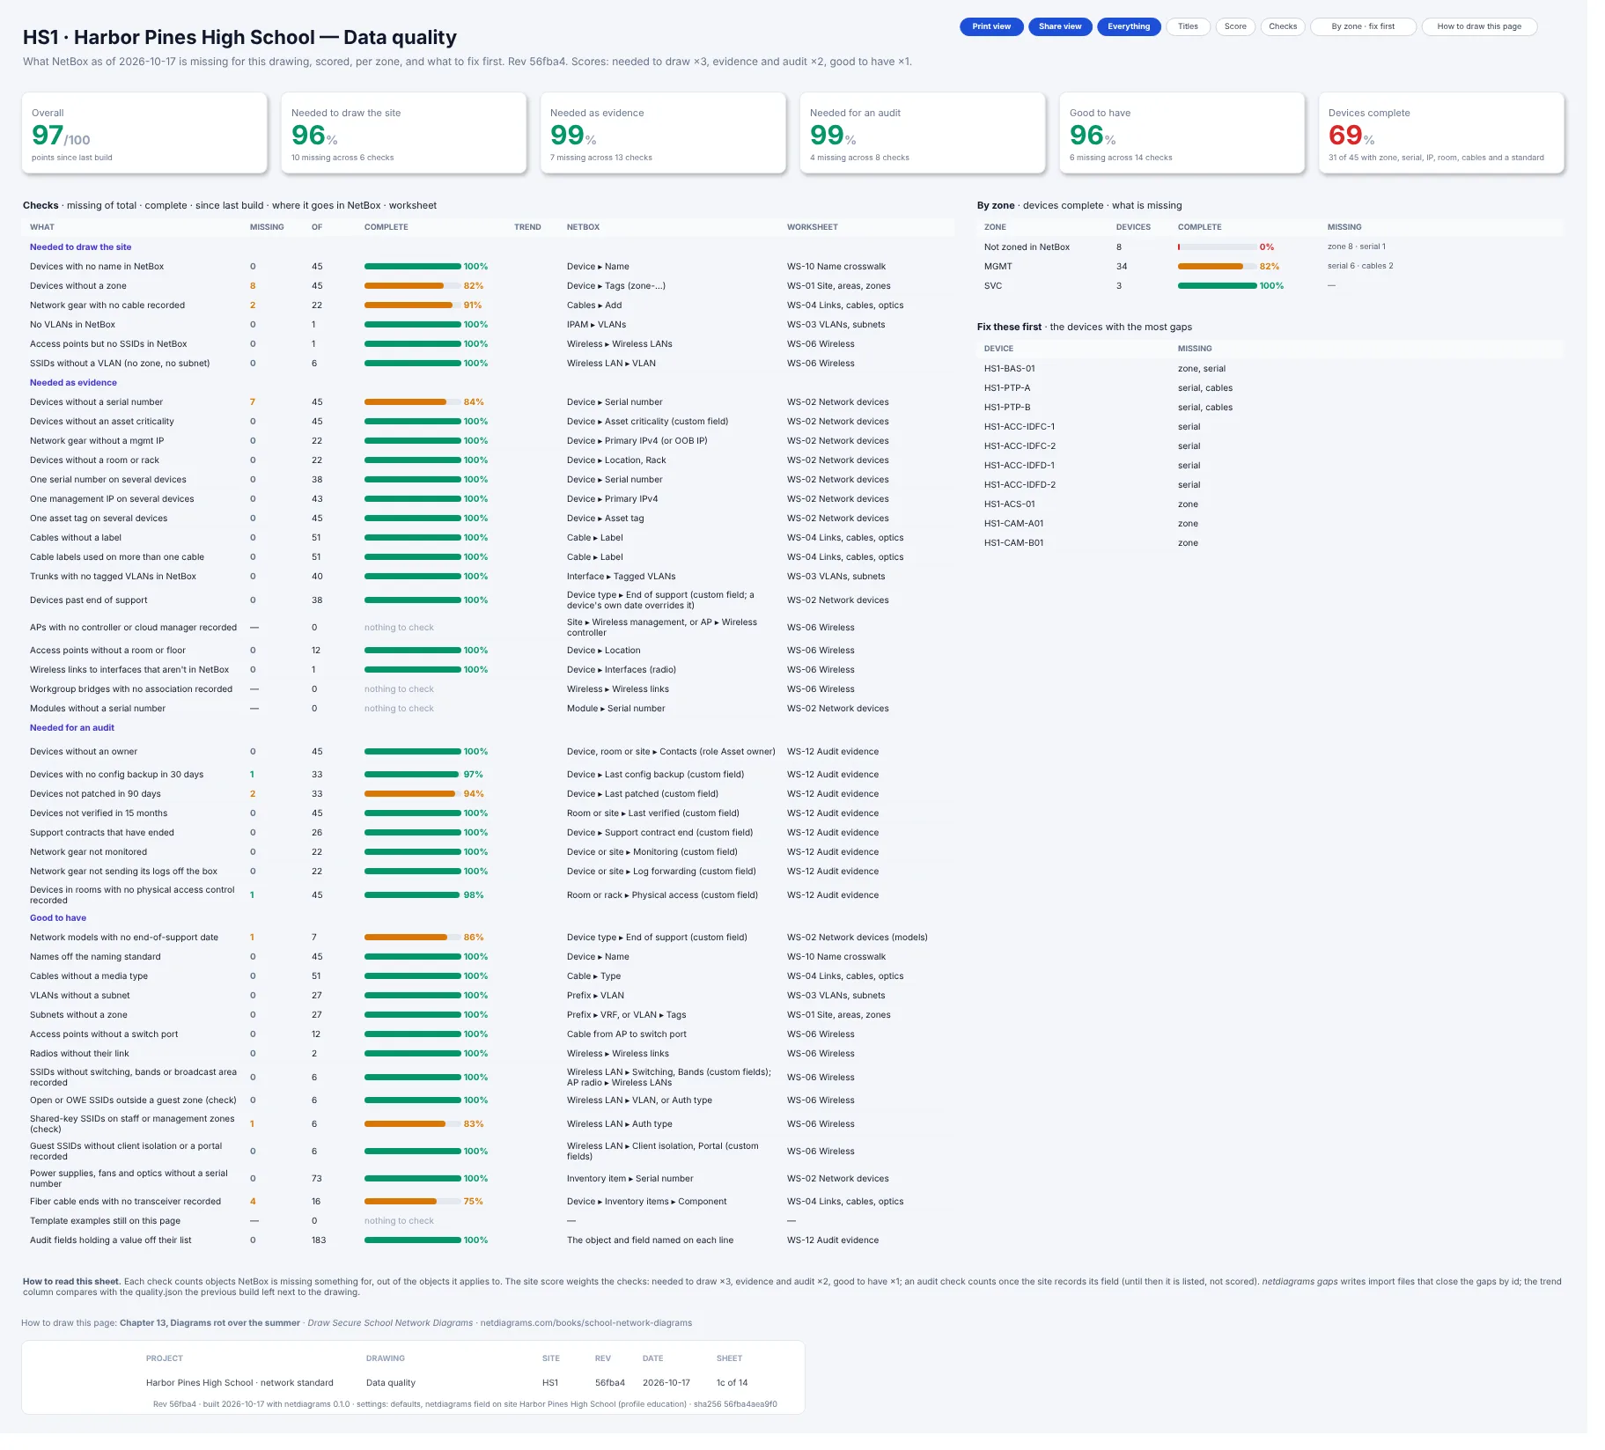Click 'Devices without a serial number' check
The width and height of the screenshot is (1605, 1450).
click(x=97, y=402)
